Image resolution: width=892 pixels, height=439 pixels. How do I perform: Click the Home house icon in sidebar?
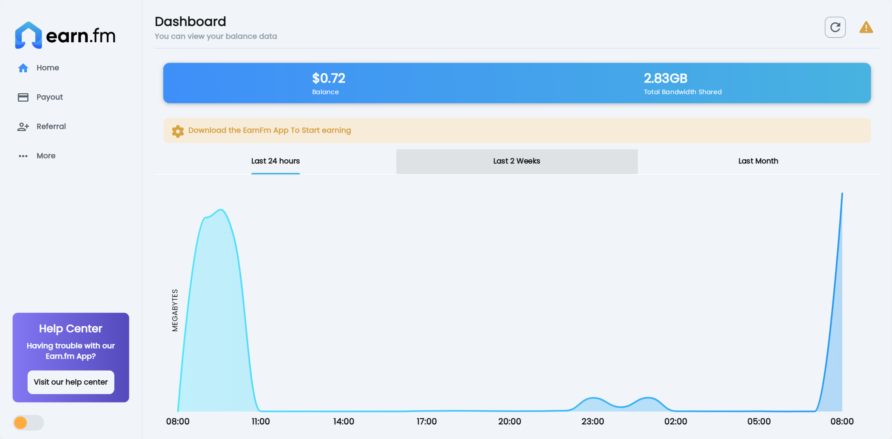[x=23, y=68]
